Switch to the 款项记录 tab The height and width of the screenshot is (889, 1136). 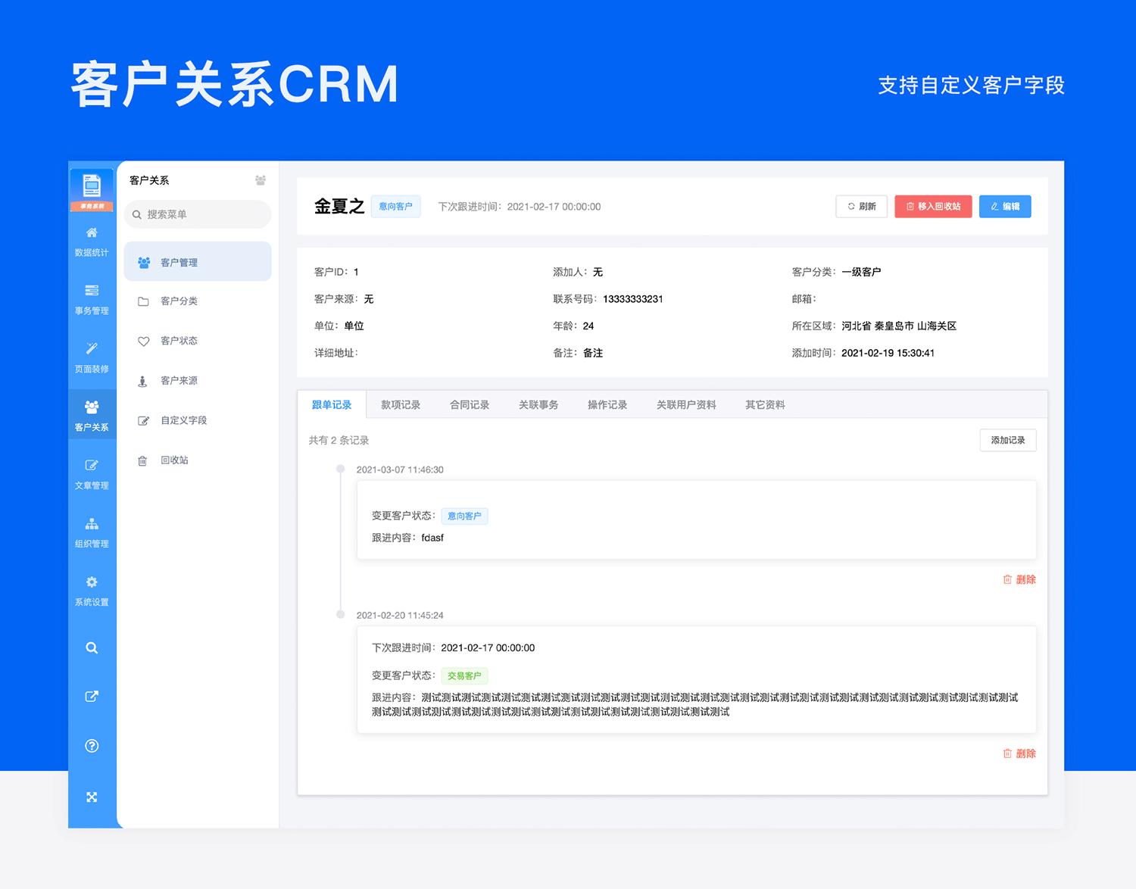click(x=401, y=405)
